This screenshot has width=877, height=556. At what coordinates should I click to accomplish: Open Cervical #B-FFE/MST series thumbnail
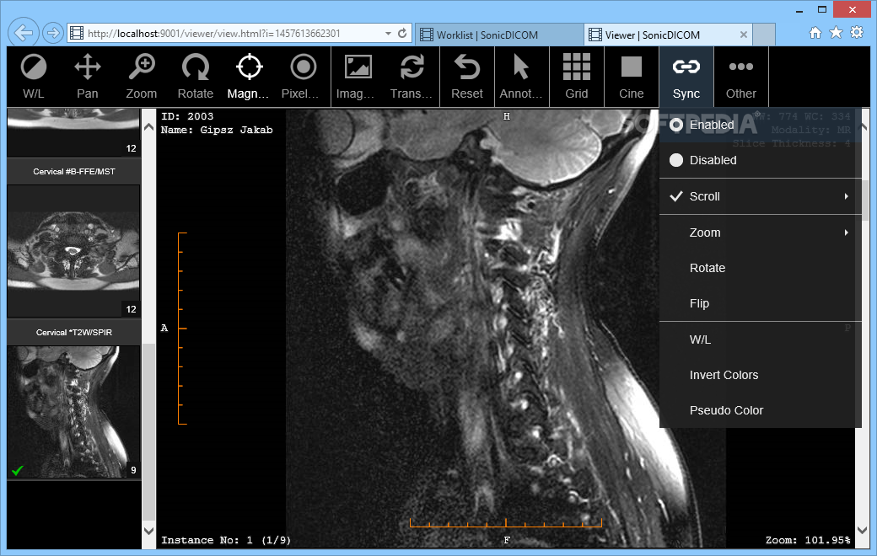pyautogui.click(x=73, y=251)
